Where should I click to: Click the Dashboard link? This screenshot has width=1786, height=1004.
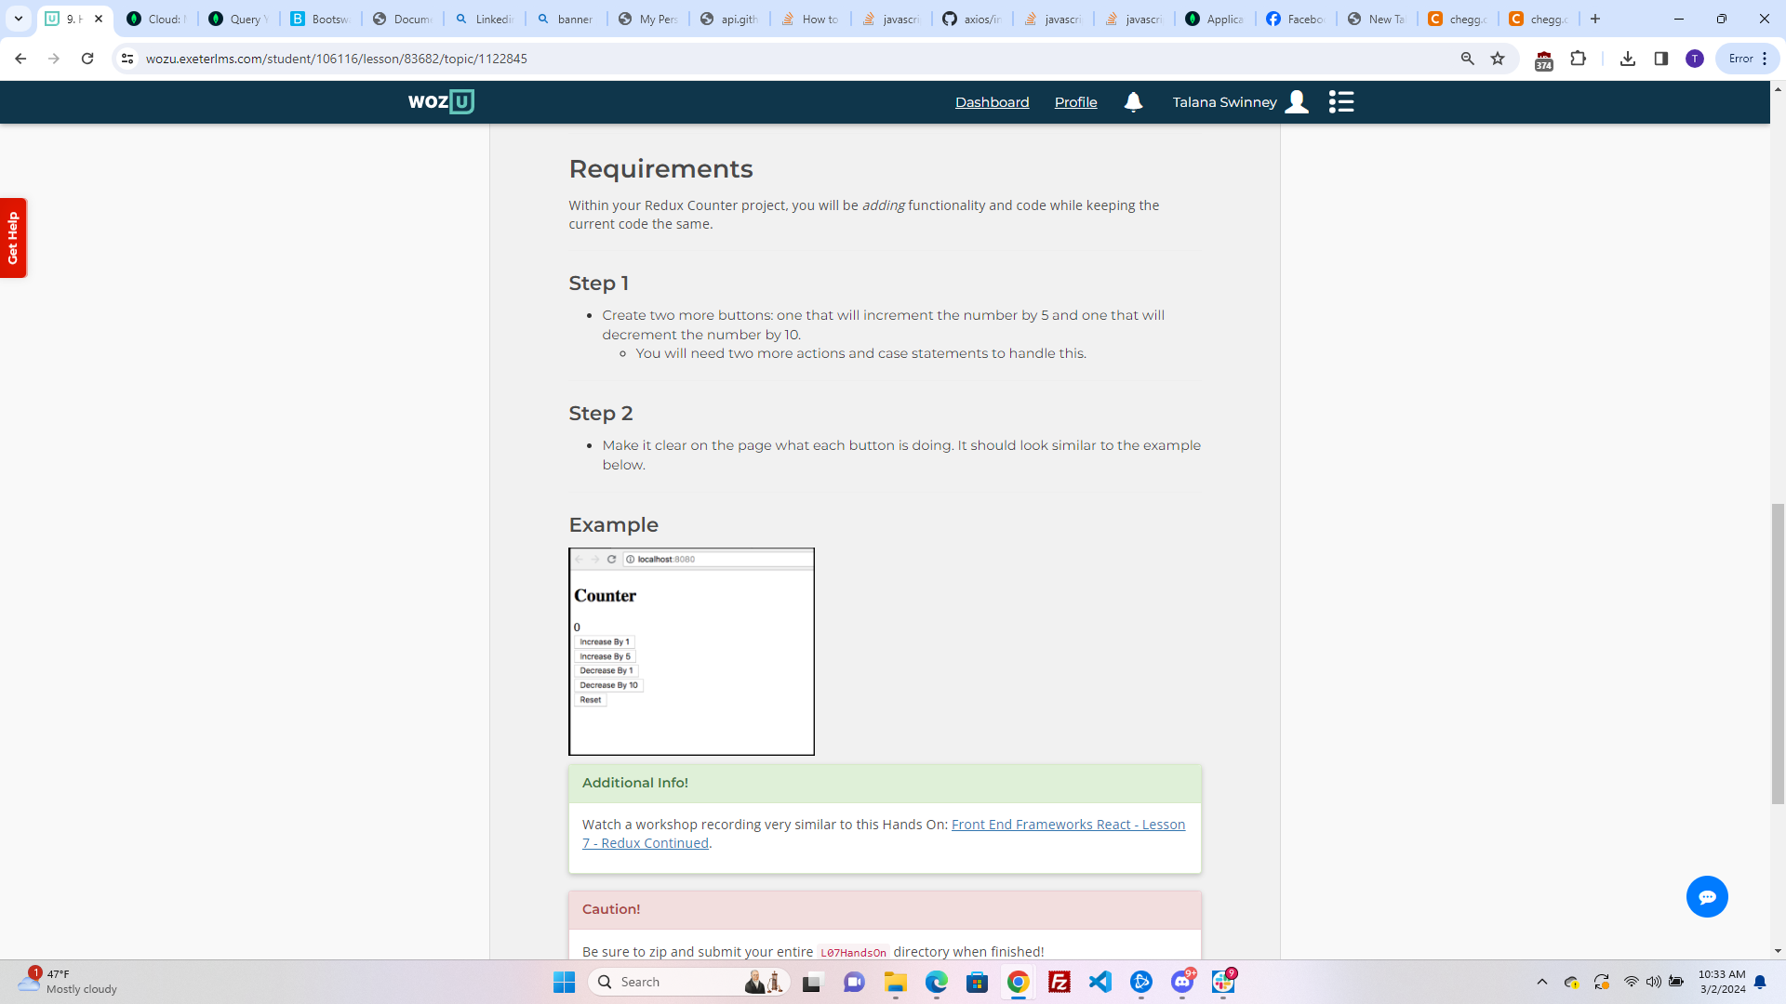tap(992, 102)
